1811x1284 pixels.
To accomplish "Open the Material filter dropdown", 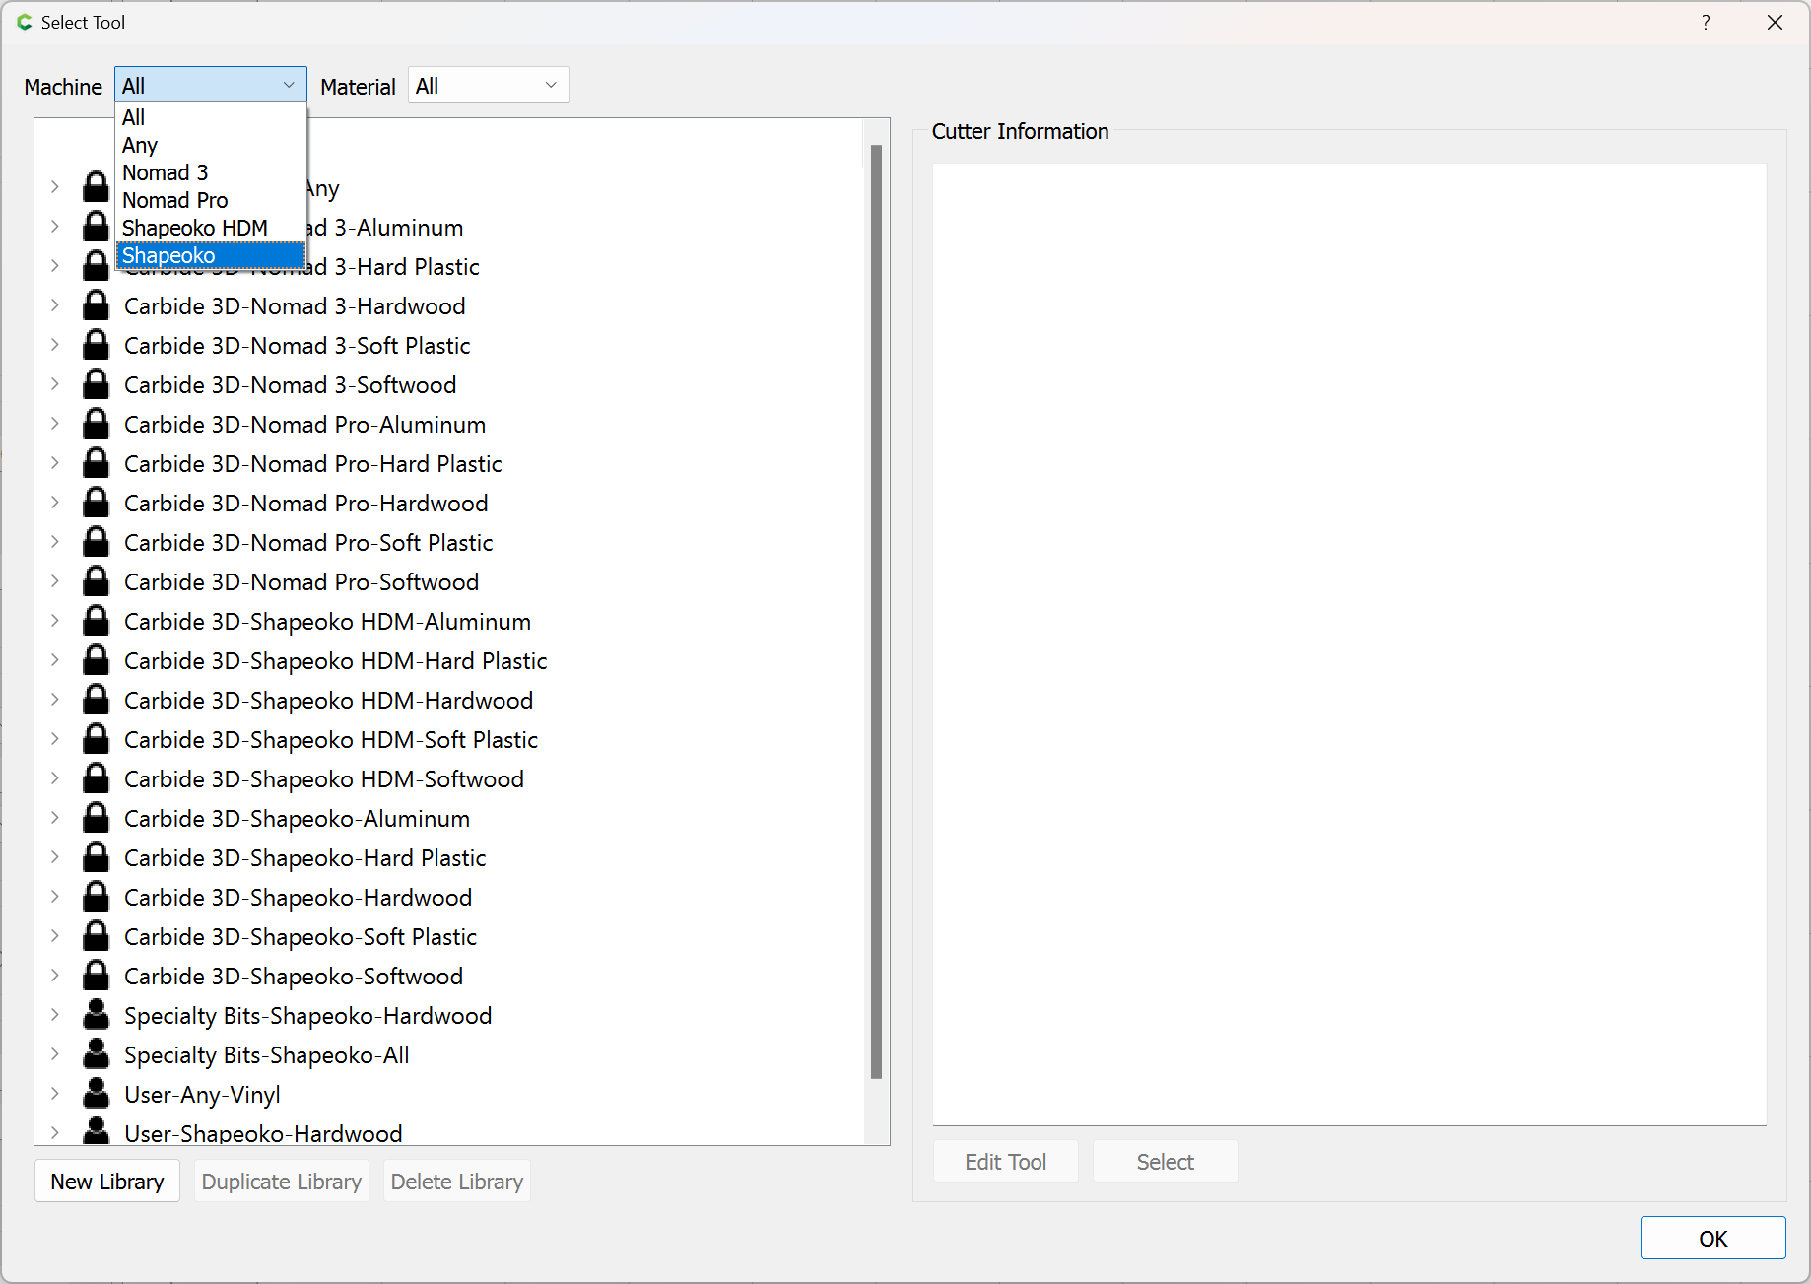I will click(x=488, y=86).
